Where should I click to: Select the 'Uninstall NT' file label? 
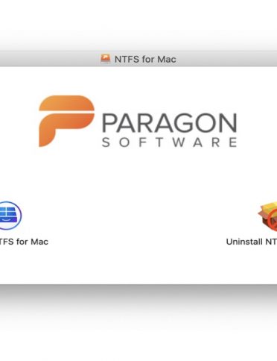point(252,242)
